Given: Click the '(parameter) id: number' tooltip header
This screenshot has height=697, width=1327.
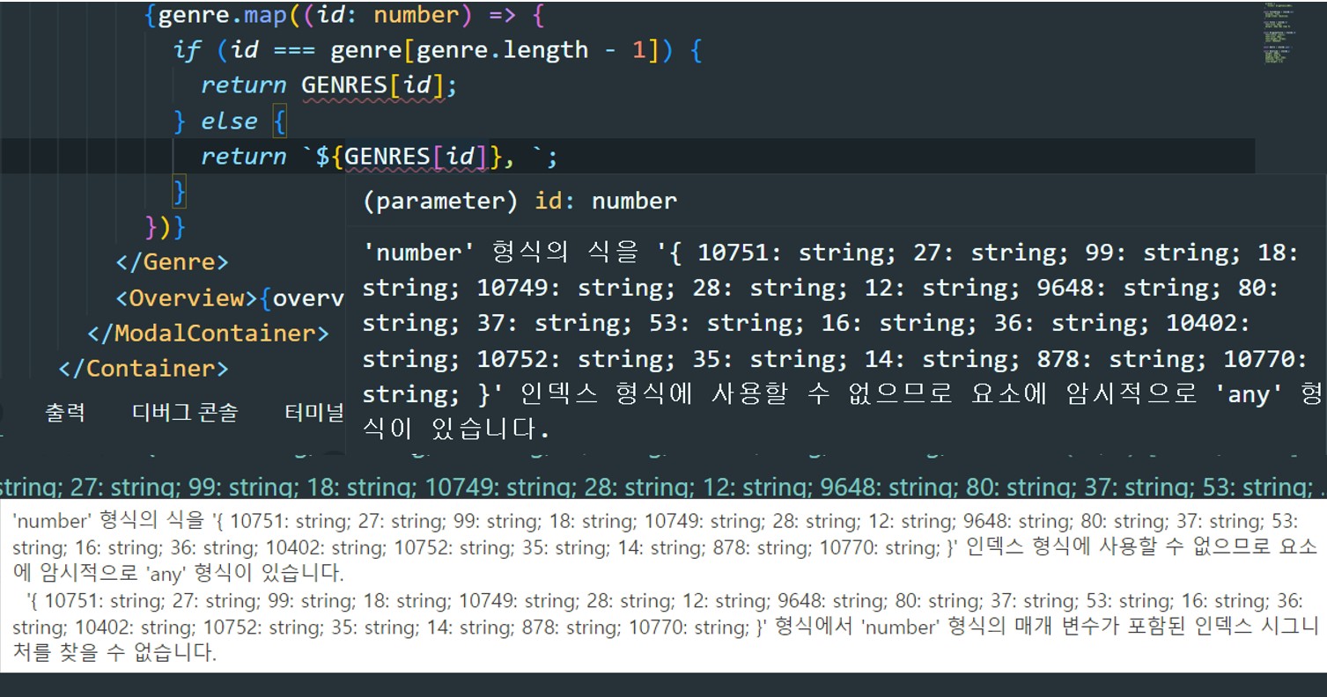Looking at the screenshot, I should (520, 201).
